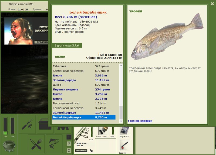The image size is (216, 155).
Task: Select rod slot number 1
Action: pos(69,137)
